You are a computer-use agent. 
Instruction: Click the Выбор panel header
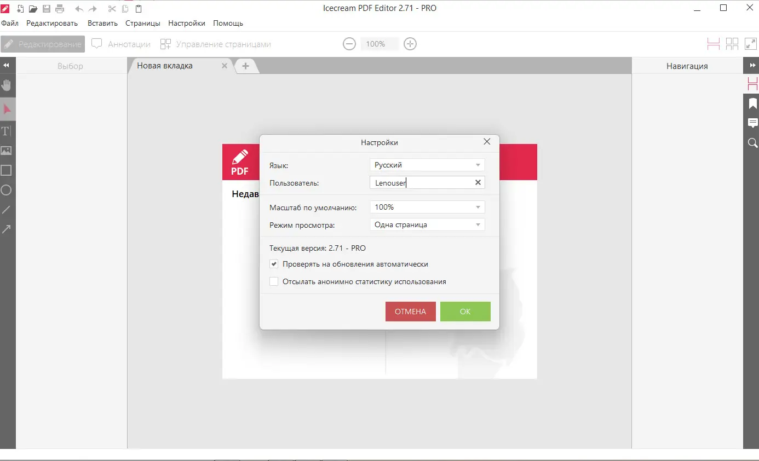71,66
